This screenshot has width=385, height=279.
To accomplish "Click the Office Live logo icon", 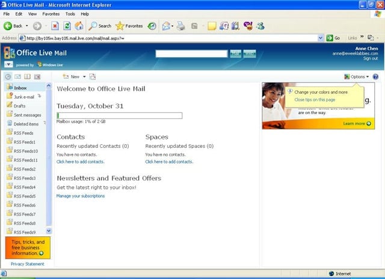I will click(x=9, y=53).
